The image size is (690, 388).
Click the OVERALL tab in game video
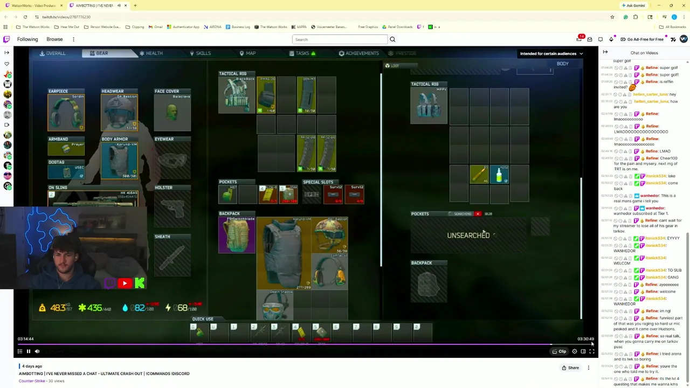click(x=52, y=53)
